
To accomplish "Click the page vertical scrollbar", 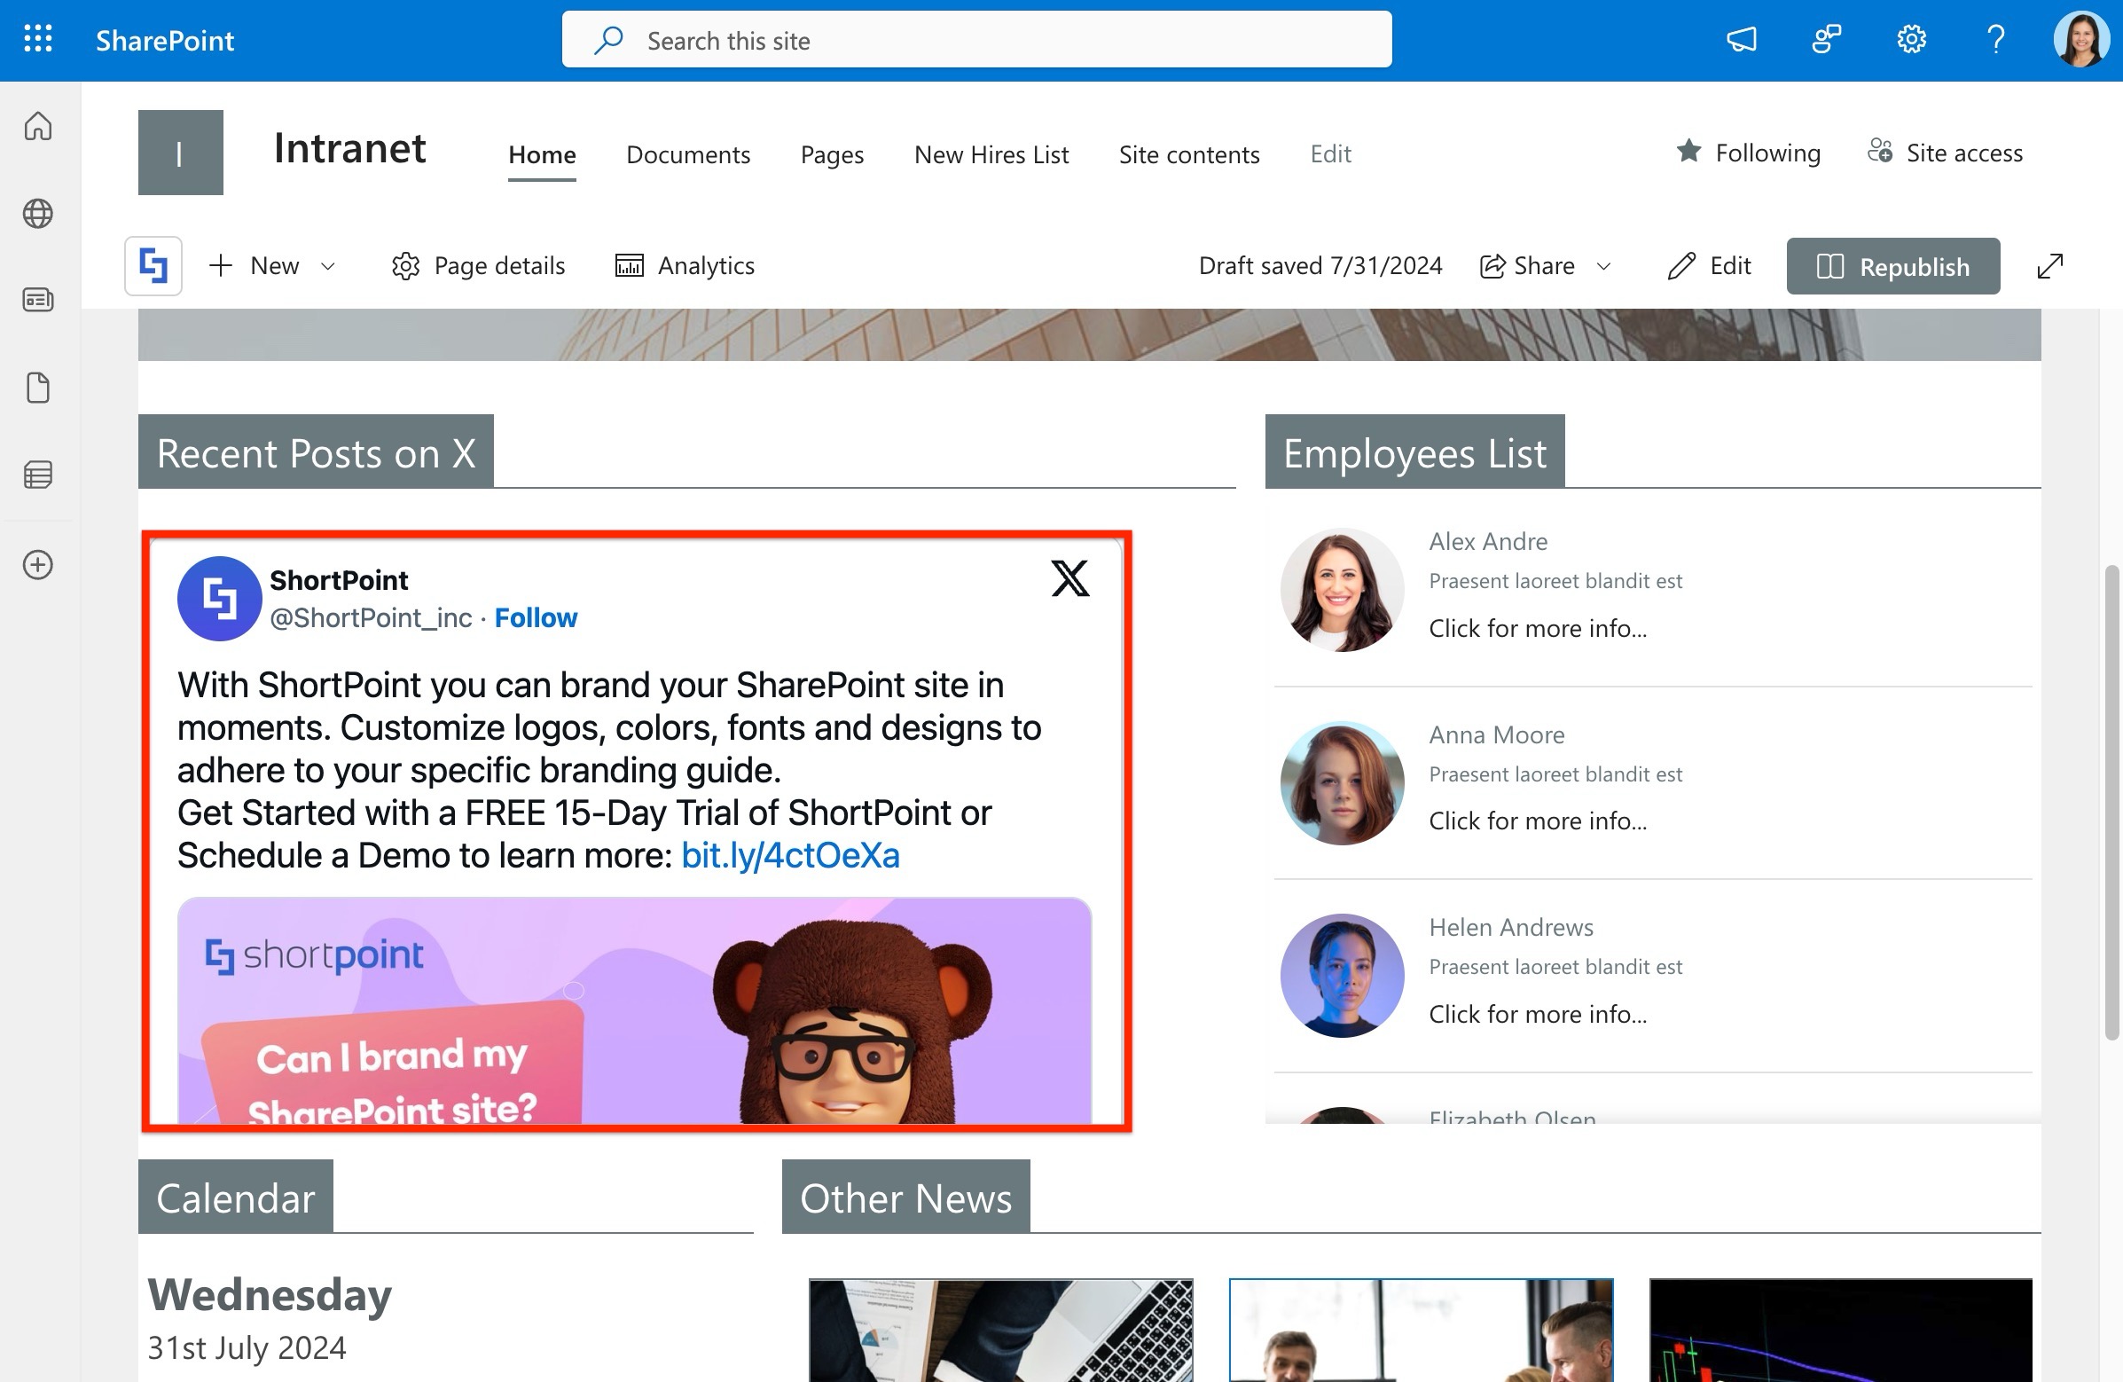I will click(2111, 803).
